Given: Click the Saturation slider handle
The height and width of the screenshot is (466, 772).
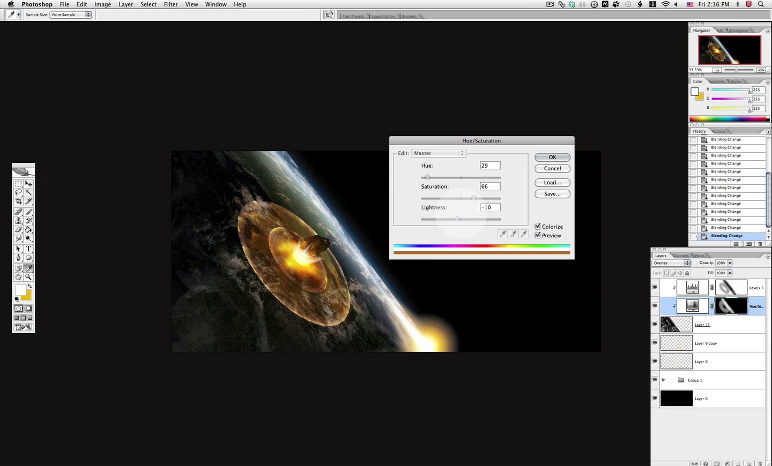Looking at the screenshot, I should 473,198.
